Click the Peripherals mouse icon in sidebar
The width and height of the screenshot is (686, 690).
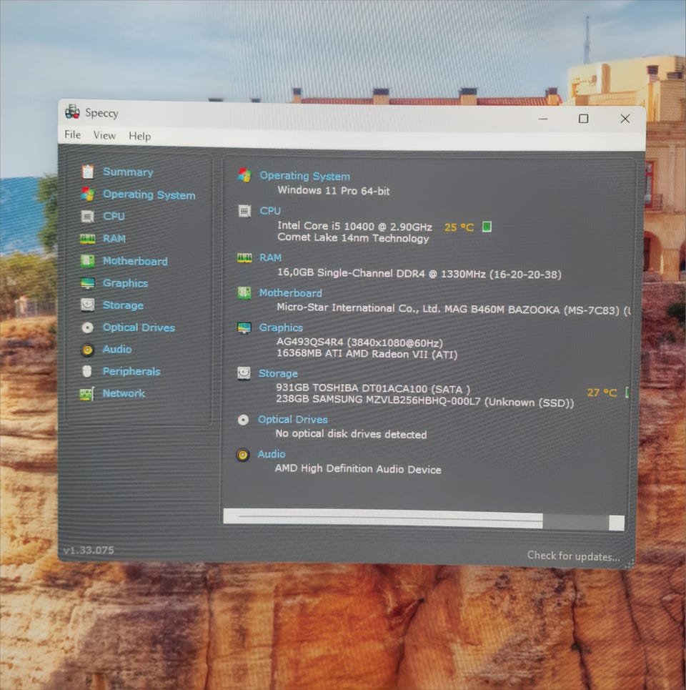[87, 371]
